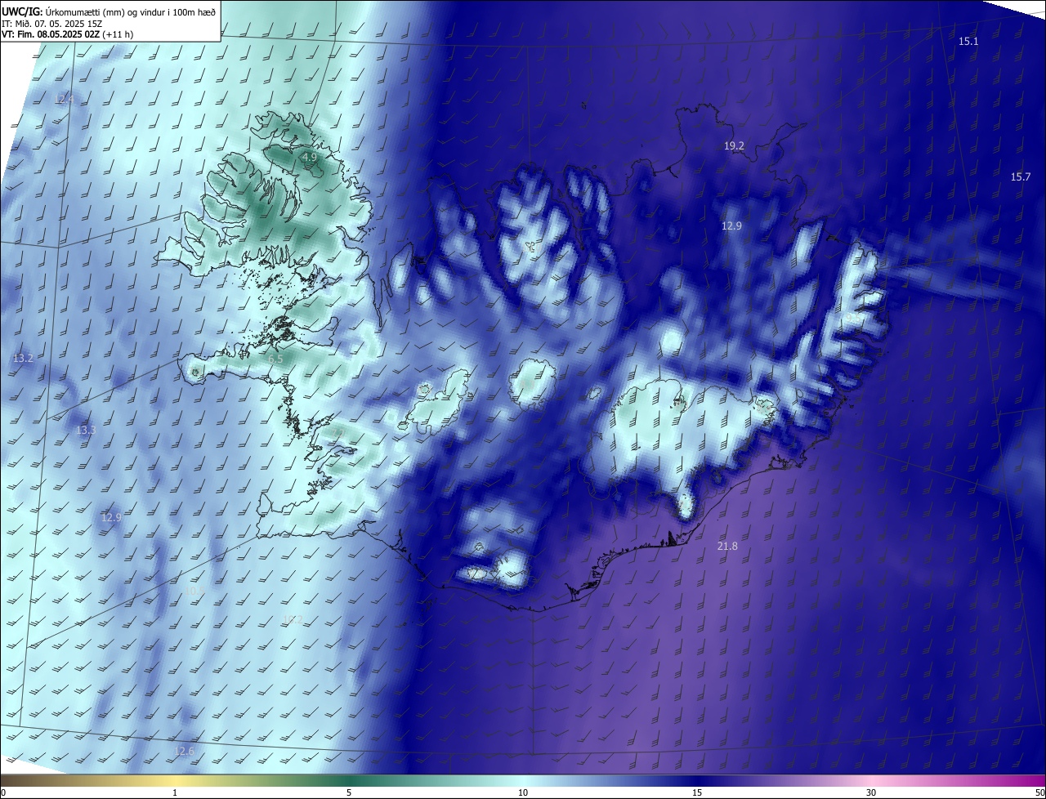Click the 12.6 precipitation value label
Image resolution: width=1046 pixels, height=799 pixels.
pyautogui.click(x=185, y=751)
